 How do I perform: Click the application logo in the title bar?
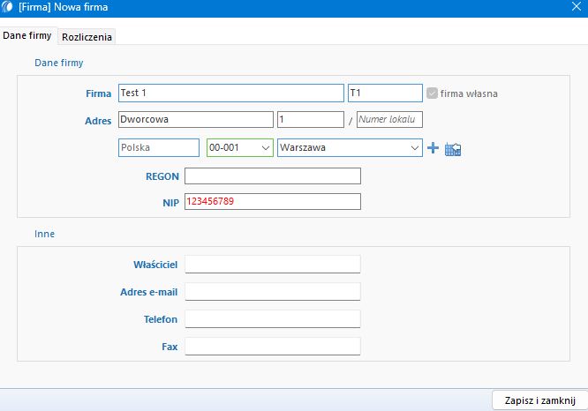[x=9, y=7]
